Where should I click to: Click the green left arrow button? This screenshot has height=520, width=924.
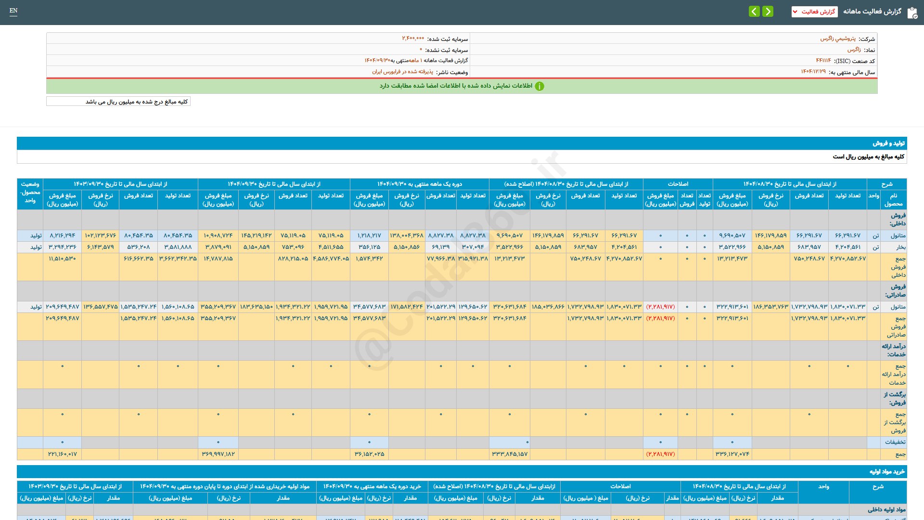(x=754, y=12)
